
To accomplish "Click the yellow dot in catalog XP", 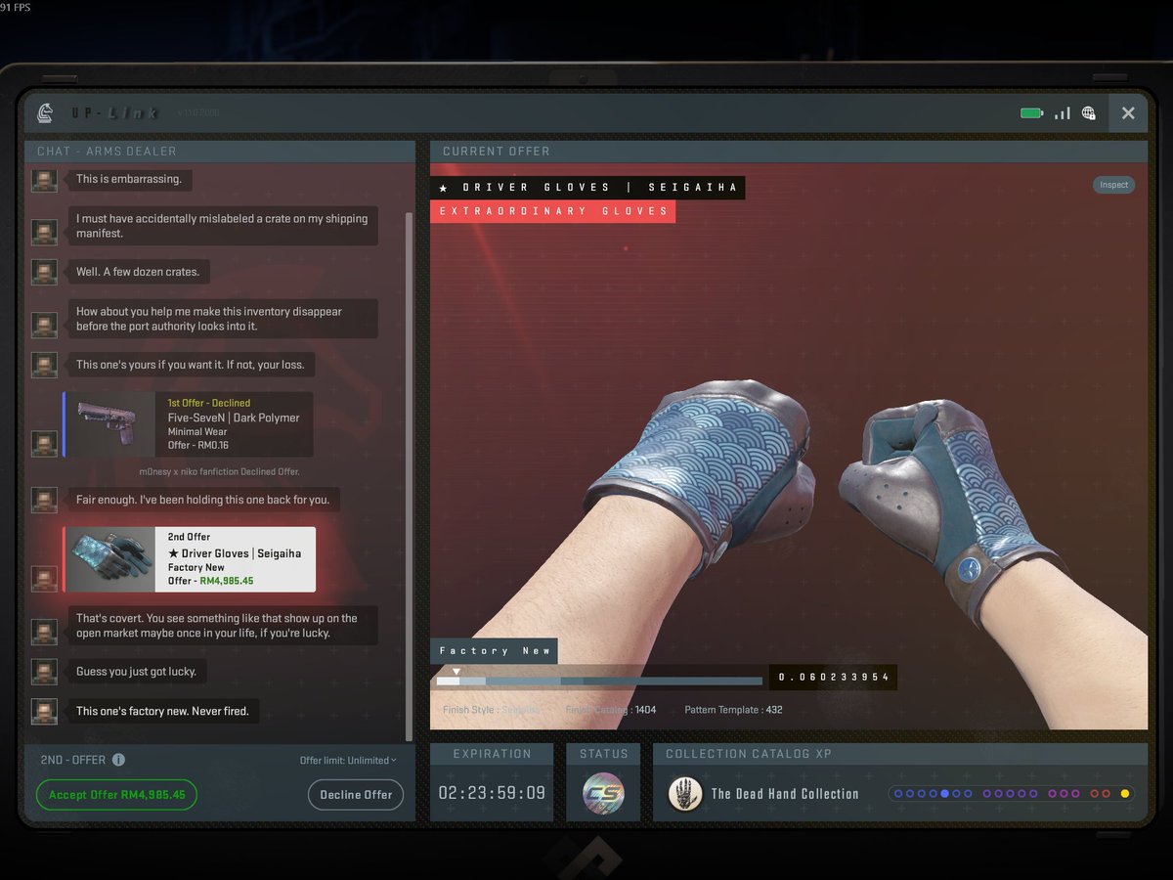I will (1124, 794).
